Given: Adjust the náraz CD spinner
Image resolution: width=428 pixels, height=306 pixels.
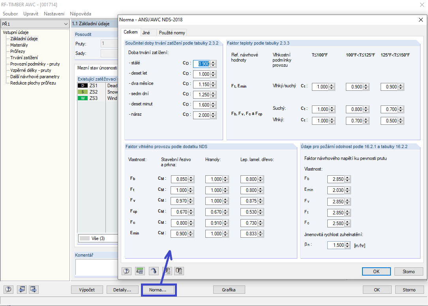Looking at the screenshot, I should (214, 115).
